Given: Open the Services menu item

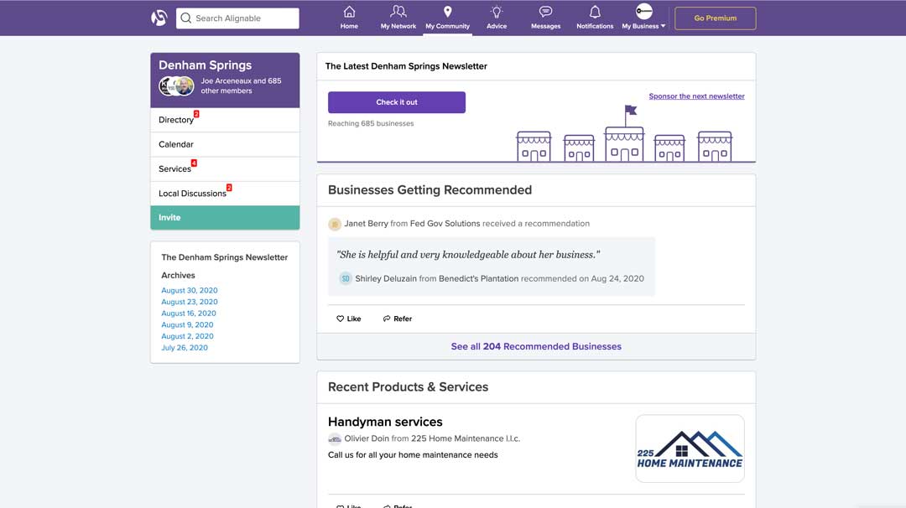Looking at the screenshot, I should [x=225, y=168].
